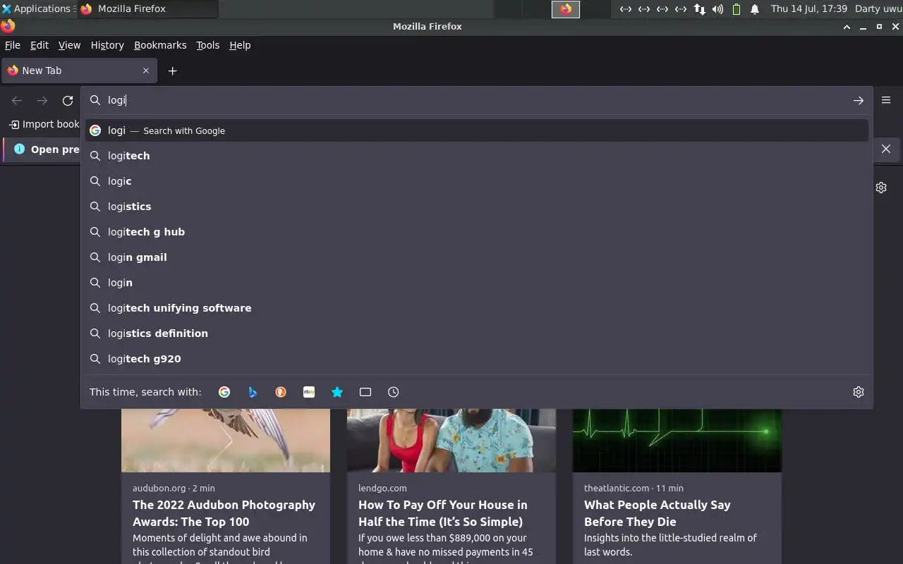Close the New Tab tab
The width and height of the screenshot is (903, 564).
click(x=146, y=70)
